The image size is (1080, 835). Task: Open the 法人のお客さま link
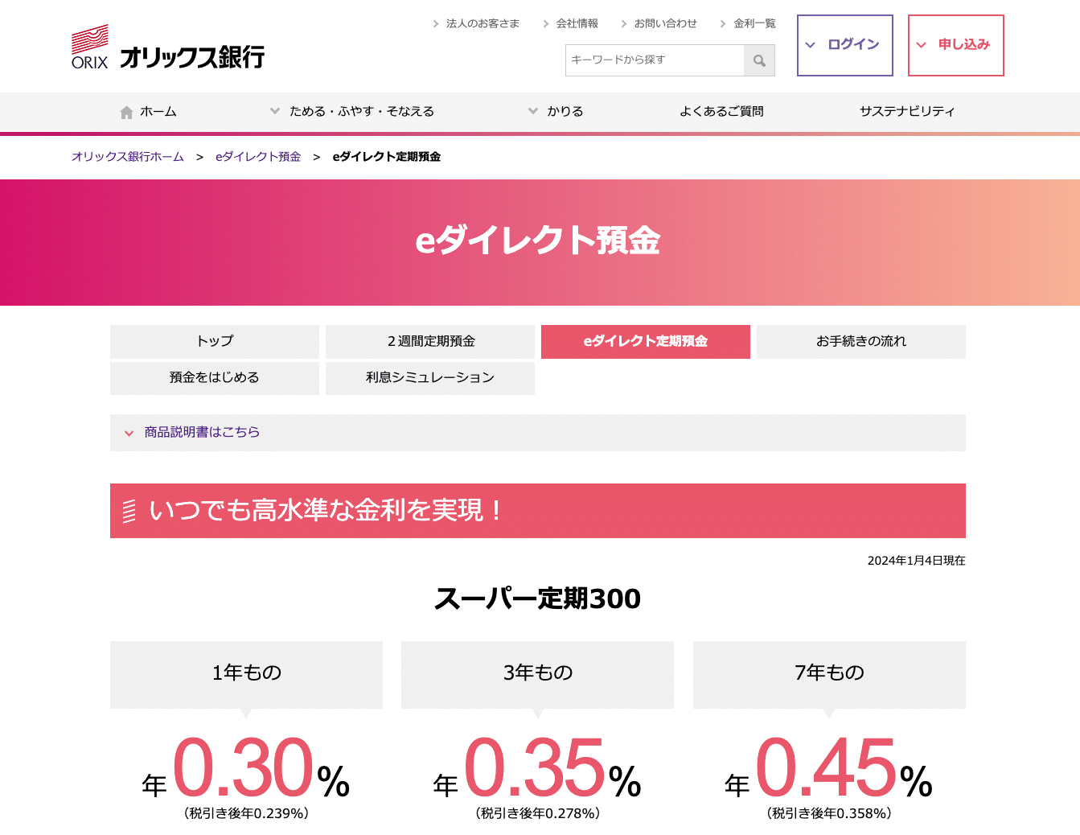(483, 24)
